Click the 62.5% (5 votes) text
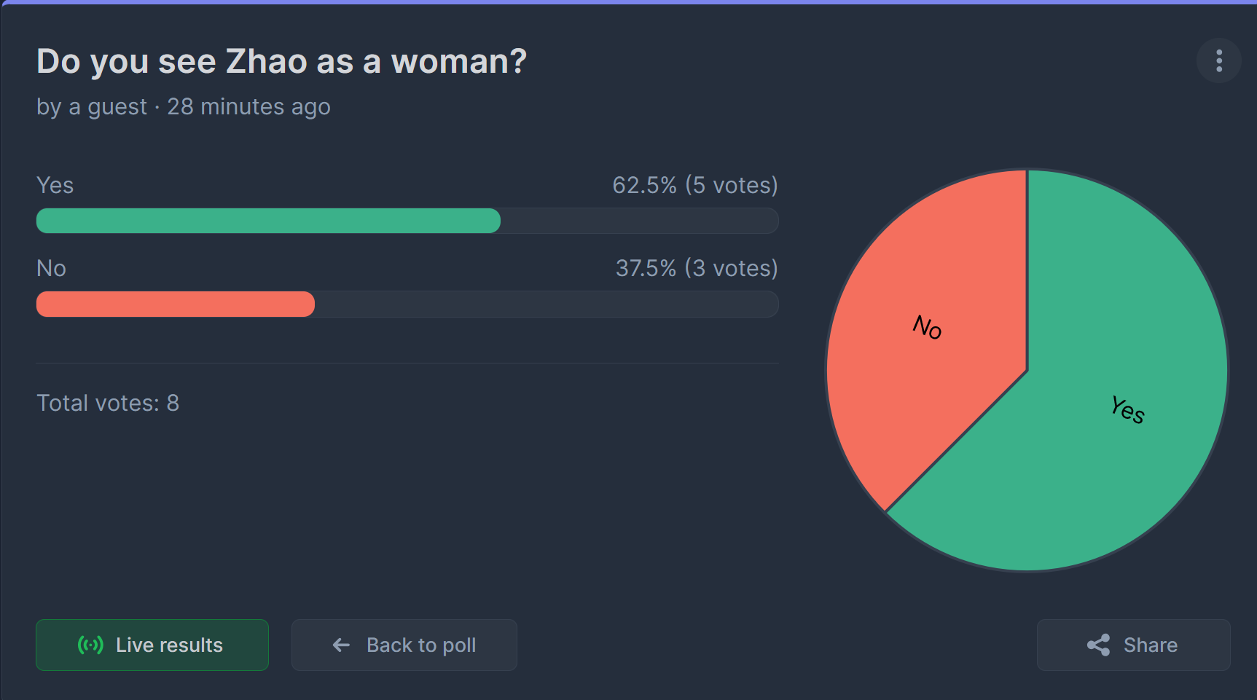1257x700 pixels. (x=695, y=185)
